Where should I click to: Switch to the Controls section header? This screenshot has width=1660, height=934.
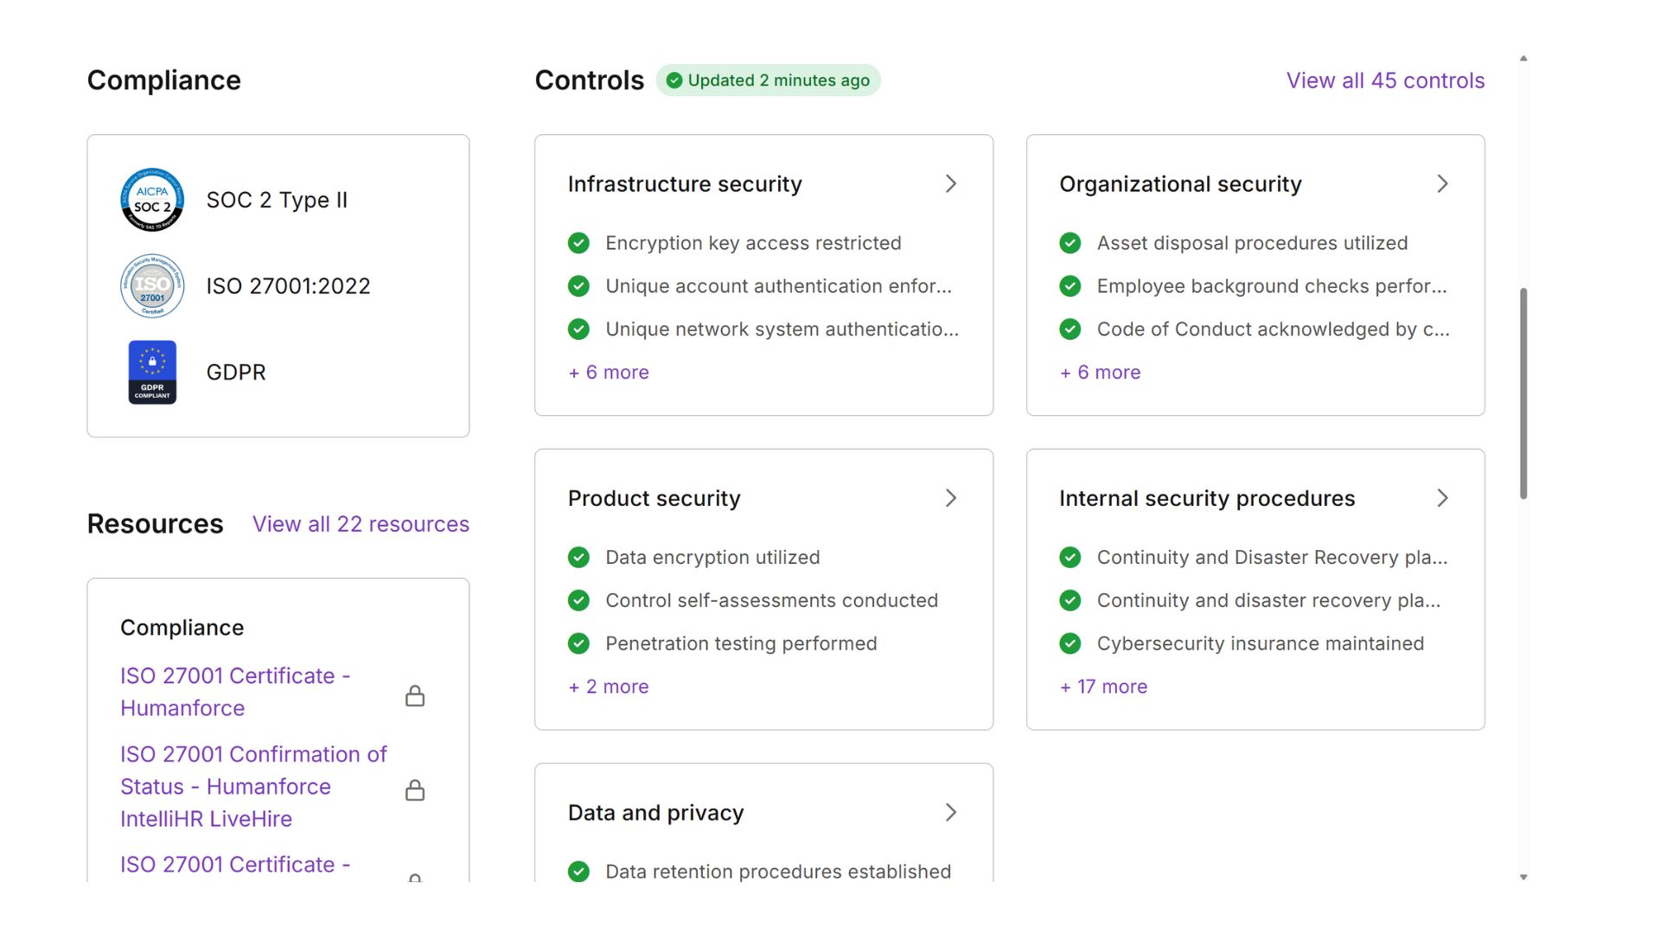click(589, 80)
